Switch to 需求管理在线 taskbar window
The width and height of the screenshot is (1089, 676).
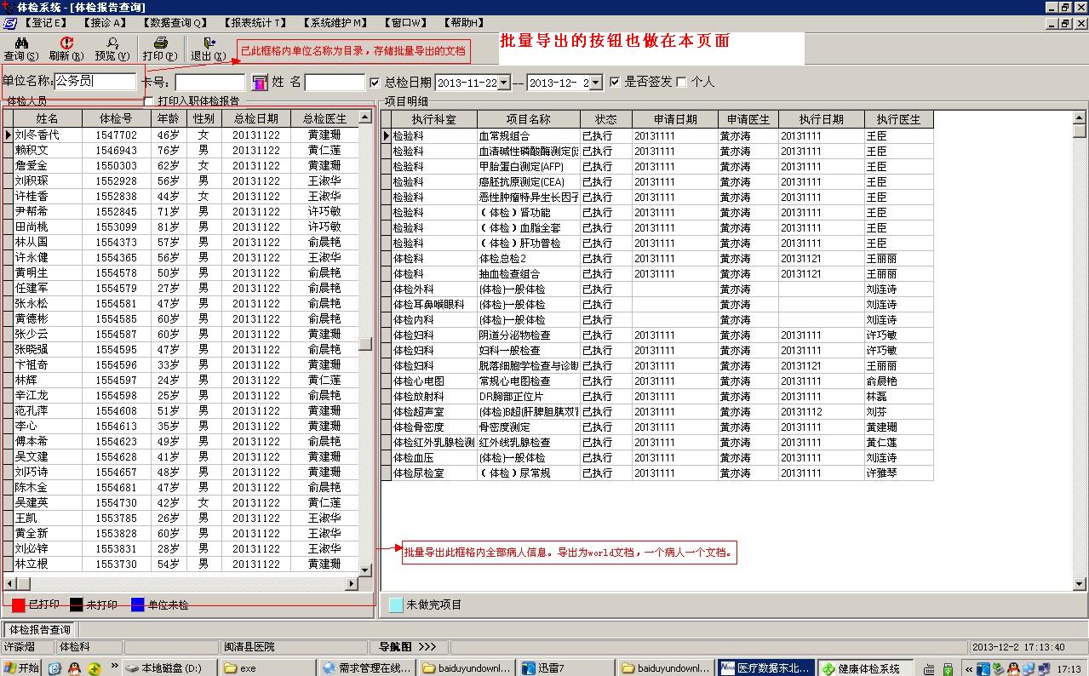pos(366,668)
